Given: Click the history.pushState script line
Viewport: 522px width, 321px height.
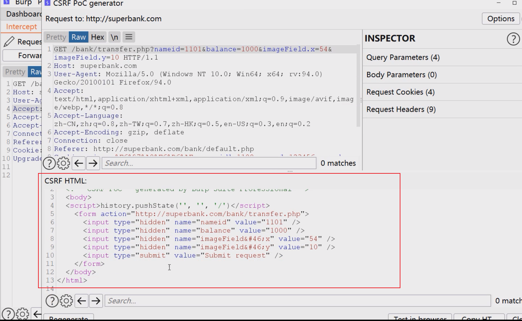Looking at the screenshot, I should click(167, 206).
